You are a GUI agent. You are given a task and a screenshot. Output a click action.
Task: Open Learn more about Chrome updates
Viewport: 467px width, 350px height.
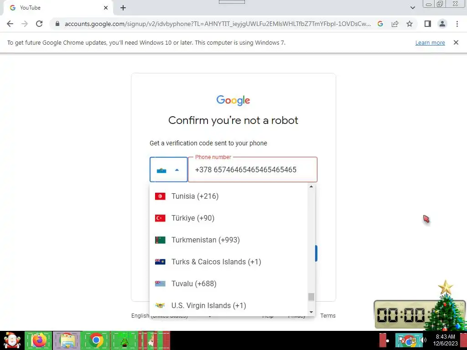(430, 42)
